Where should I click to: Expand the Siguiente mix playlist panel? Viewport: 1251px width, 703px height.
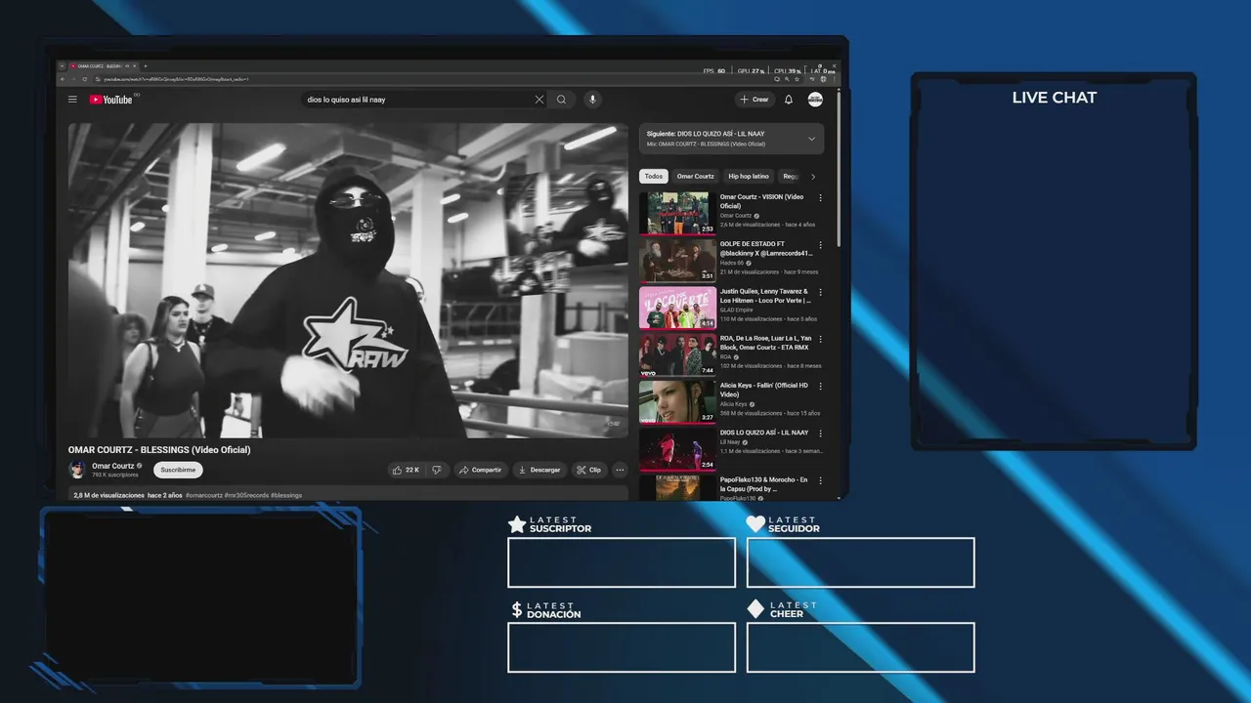(811, 139)
